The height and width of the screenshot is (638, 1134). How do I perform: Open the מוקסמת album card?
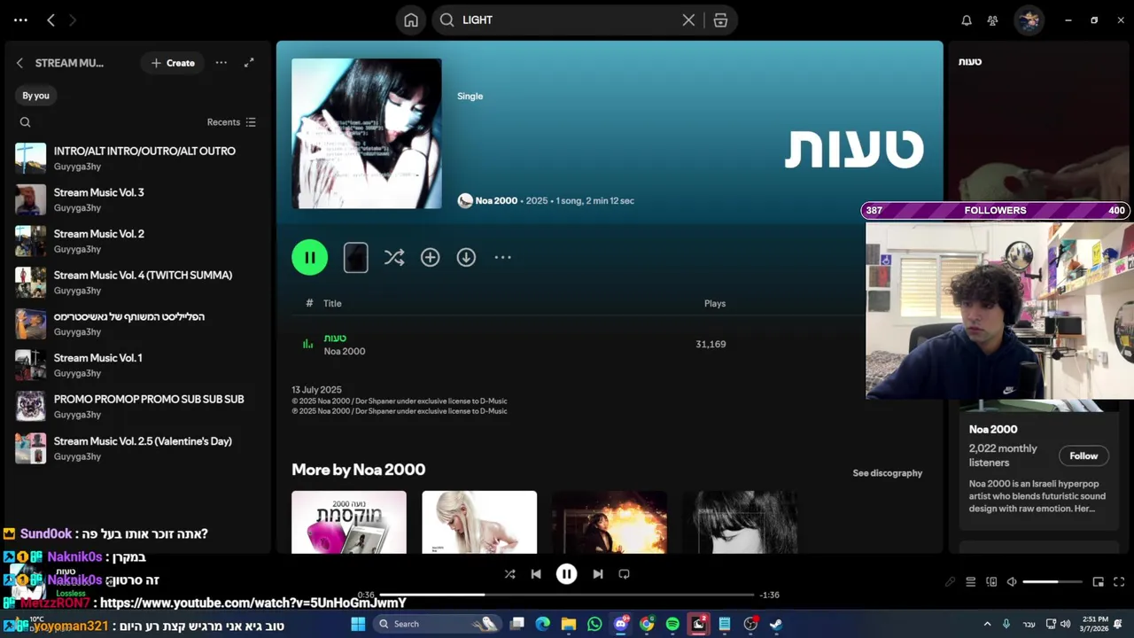[349, 522]
